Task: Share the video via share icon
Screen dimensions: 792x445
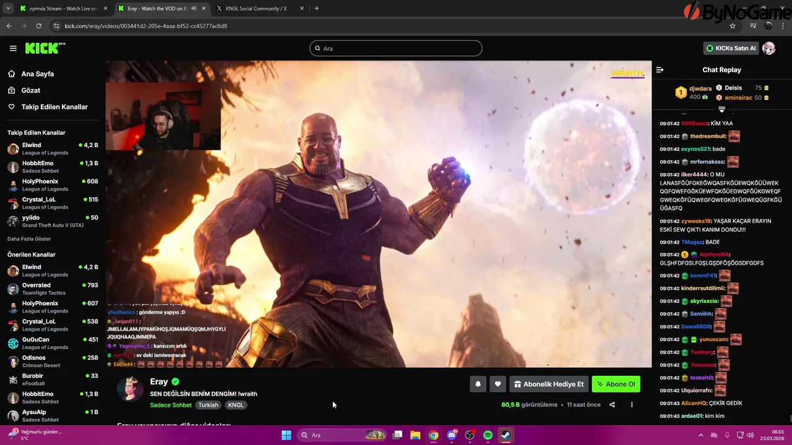Action: (x=612, y=405)
